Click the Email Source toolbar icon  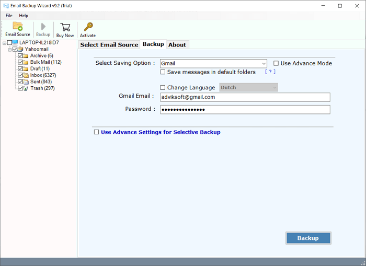(18, 26)
